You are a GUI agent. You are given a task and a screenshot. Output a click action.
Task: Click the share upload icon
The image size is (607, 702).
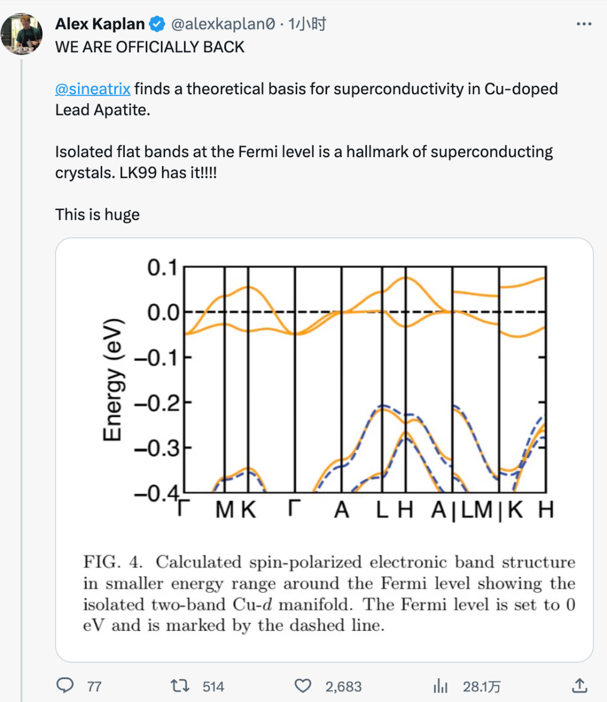click(x=579, y=685)
